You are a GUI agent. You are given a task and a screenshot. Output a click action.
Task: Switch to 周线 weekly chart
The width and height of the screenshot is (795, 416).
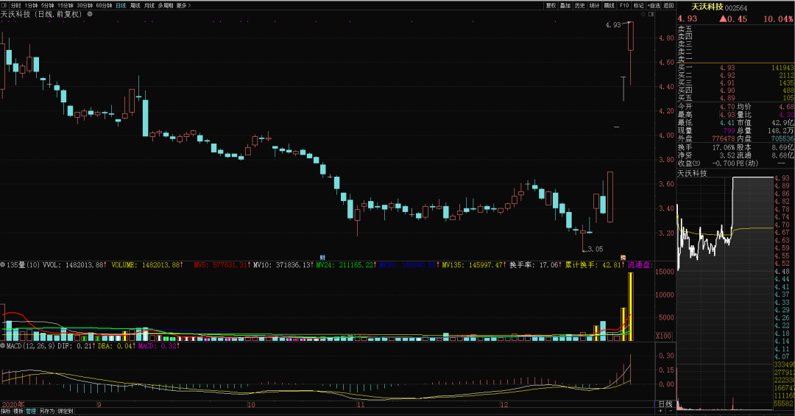(x=135, y=6)
